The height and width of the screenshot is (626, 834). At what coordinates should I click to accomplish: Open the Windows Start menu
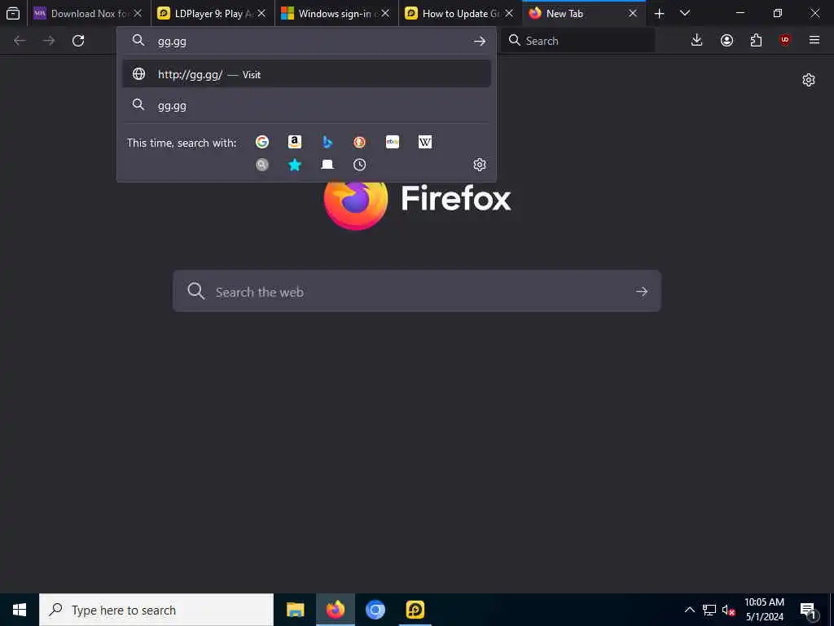(x=20, y=610)
